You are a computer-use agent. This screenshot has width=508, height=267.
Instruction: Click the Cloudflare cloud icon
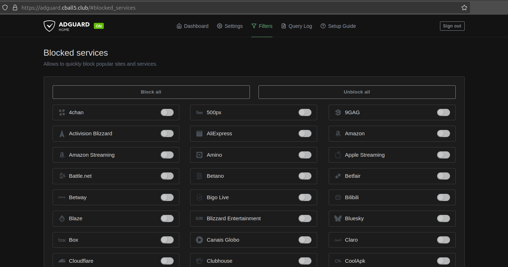click(x=62, y=261)
